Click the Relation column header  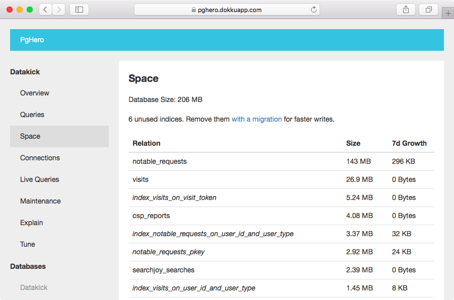tap(146, 143)
